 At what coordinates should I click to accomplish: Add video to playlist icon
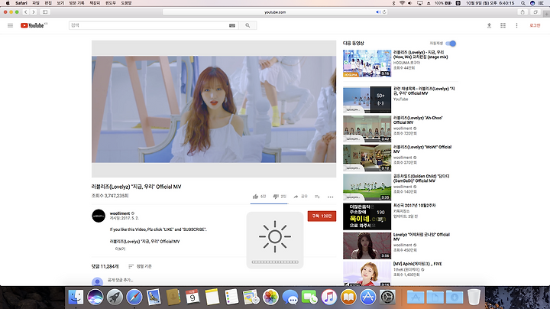pyautogui.click(x=317, y=197)
